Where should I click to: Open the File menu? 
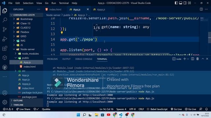pyautogui.click(x=10, y=3)
